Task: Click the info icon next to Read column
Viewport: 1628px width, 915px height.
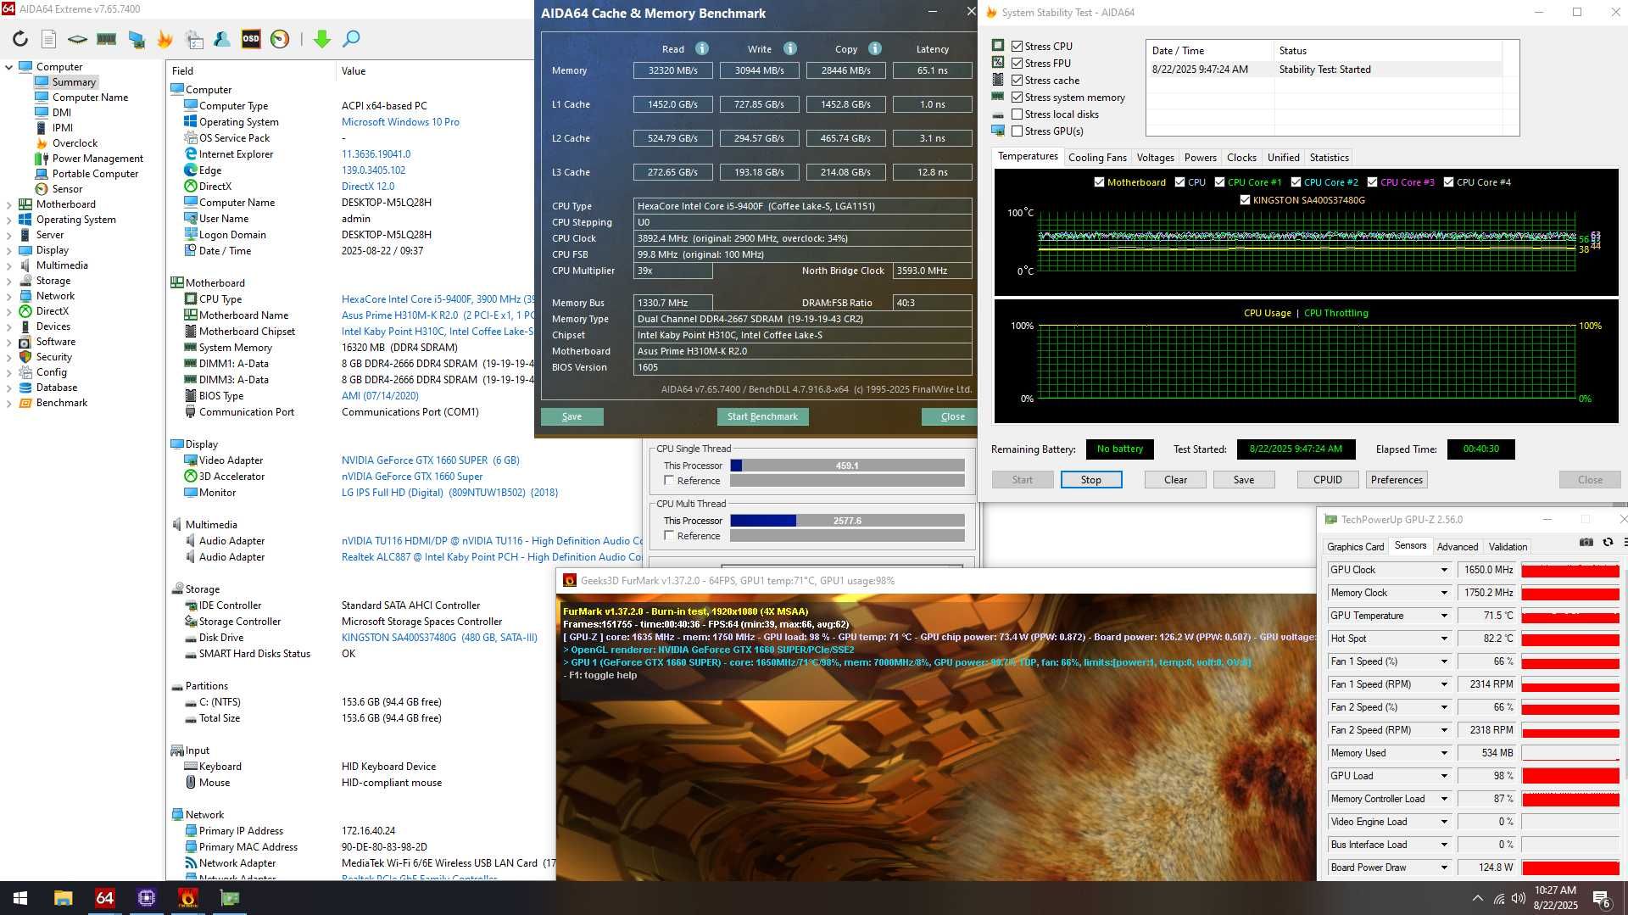Action: 702,48
